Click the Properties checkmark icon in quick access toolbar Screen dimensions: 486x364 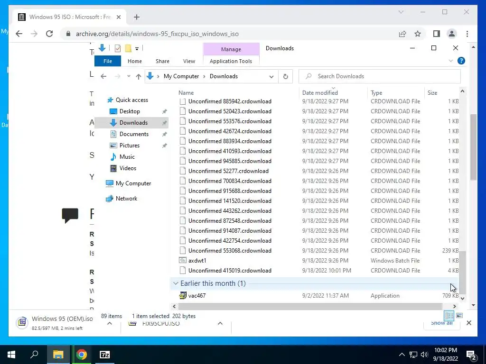pos(118,48)
